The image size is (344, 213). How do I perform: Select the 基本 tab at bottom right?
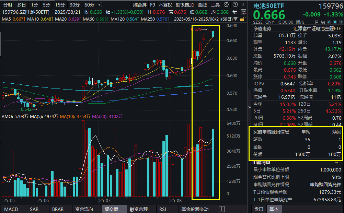click(x=274, y=209)
